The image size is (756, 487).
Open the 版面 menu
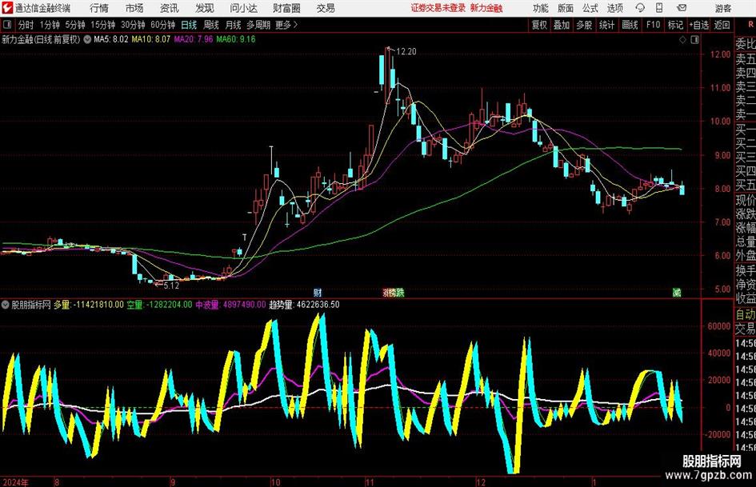(x=566, y=8)
